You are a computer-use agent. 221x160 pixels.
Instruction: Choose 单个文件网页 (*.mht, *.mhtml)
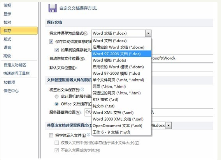[121, 80]
